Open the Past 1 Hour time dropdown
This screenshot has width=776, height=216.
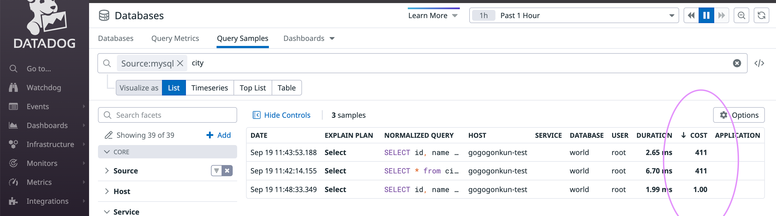(x=574, y=15)
